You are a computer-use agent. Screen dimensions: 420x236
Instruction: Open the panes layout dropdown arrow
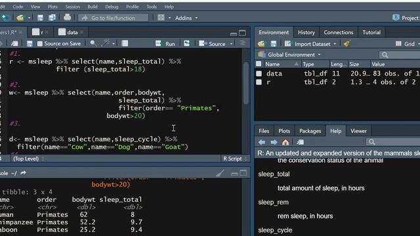[169, 18]
